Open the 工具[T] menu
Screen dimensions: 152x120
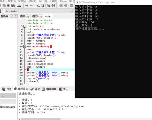[53, 1]
